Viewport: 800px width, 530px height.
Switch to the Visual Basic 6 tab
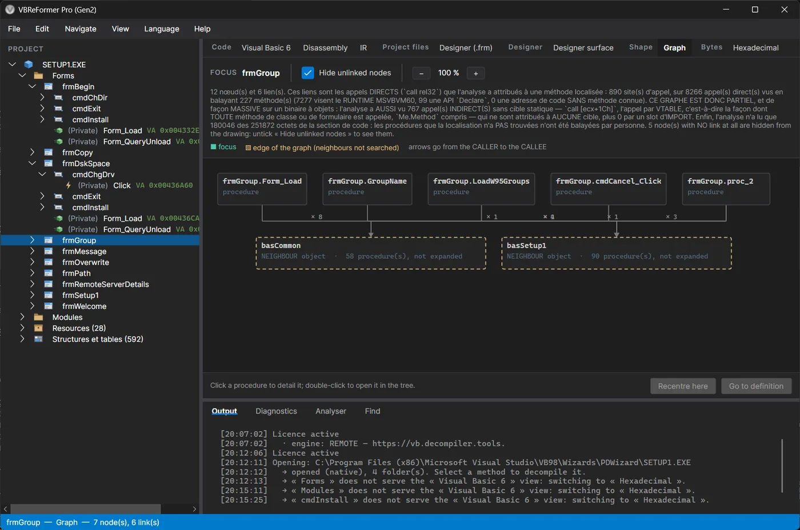pos(266,47)
